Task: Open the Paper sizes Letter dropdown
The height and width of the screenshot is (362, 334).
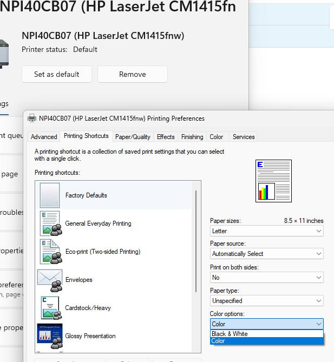Action: pyautogui.click(x=266, y=231)
